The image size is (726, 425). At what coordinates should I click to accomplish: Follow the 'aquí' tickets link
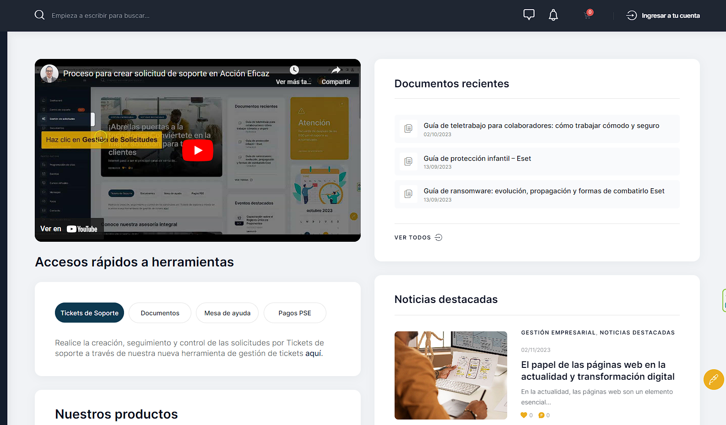[313, 353]
